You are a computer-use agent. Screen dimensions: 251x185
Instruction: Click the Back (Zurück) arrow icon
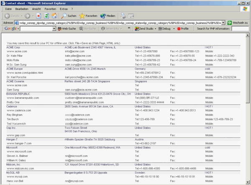(x=7, y=16)
